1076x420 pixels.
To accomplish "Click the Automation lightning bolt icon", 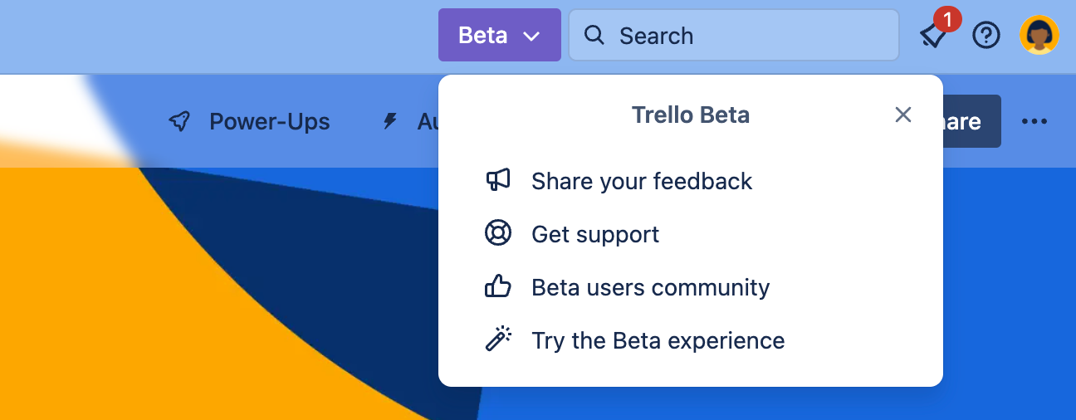I will [389, 122].
